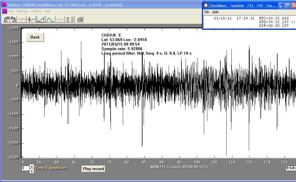Viewport: 296px width, 182px height.
Task: Open the File menu in the seismograph window
Action: point(11,11)
